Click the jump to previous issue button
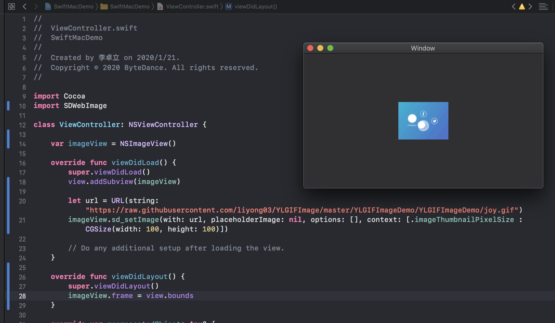Viewport: 555px width, 323px height. click(514, 6)
